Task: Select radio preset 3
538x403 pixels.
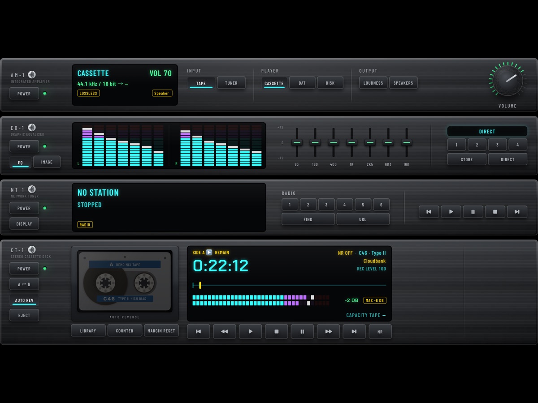Action: [326, 205]
